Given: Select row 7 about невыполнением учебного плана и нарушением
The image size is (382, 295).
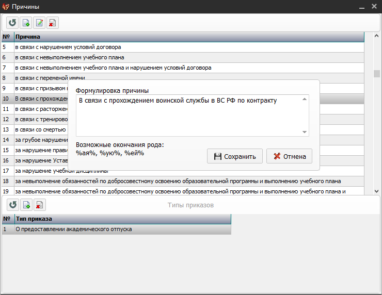Looking at the screenshot, I should (x=113, y=68).
